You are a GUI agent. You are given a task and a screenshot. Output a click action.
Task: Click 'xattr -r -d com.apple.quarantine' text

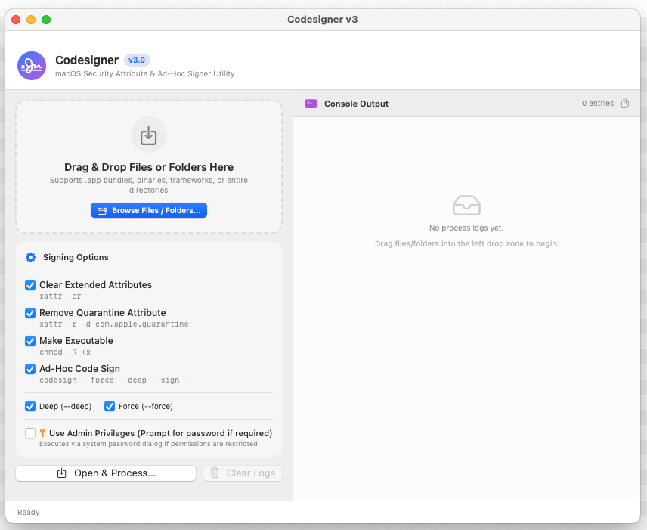pos(114,324)
